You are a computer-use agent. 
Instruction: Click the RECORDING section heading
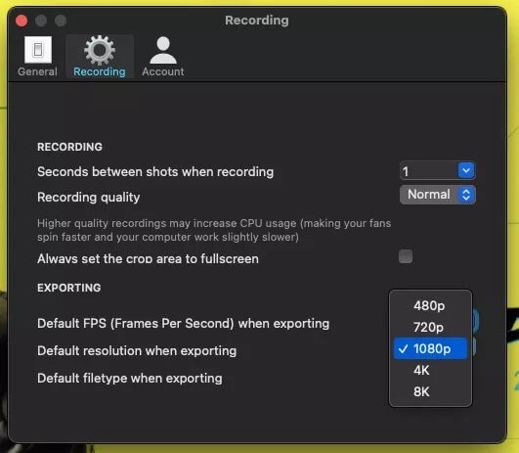(x=69, y=147)
